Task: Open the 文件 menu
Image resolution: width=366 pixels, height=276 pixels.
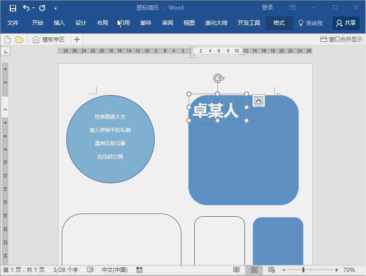Action: tap(13, 23)
